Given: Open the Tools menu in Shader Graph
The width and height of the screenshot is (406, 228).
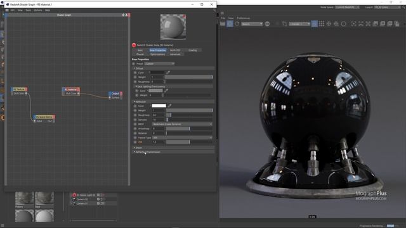Looking at the screenshot, I should click(28, 10).
